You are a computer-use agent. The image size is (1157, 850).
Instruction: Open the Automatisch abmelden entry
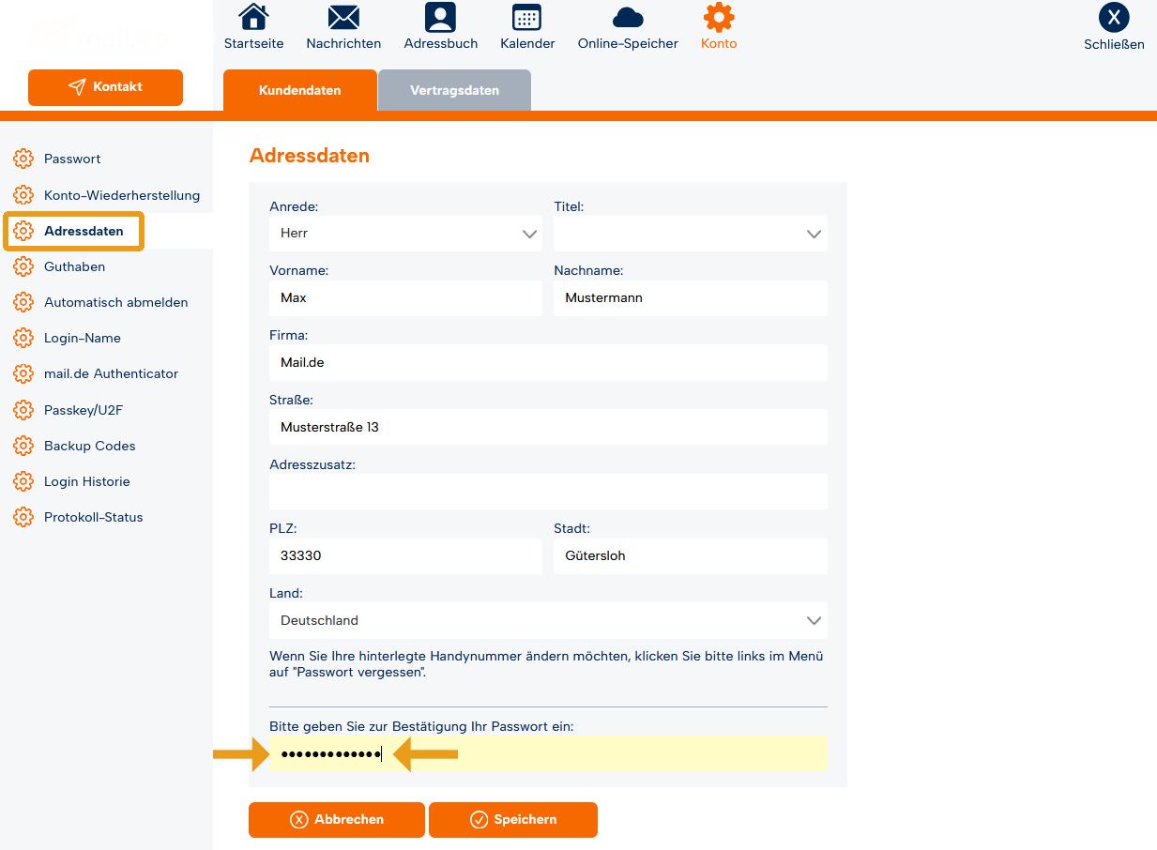(115, 302)
